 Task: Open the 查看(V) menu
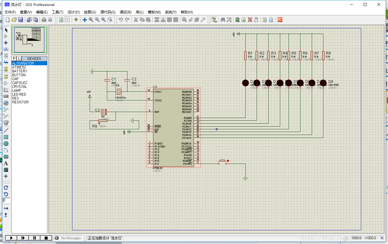pyautogui.click(x=26, y=12)
